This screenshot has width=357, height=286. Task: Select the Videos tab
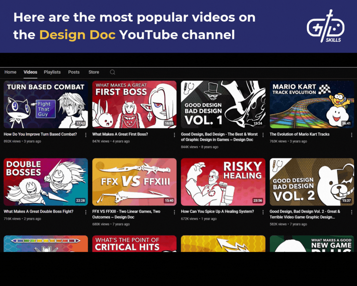tap(30, 72)
